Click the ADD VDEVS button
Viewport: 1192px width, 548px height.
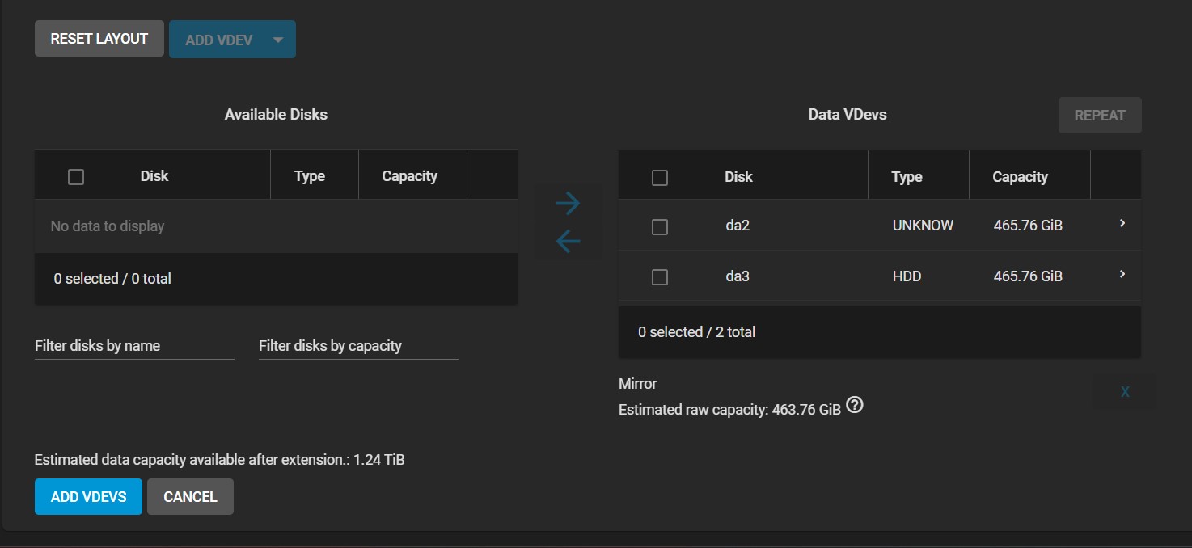88,497
